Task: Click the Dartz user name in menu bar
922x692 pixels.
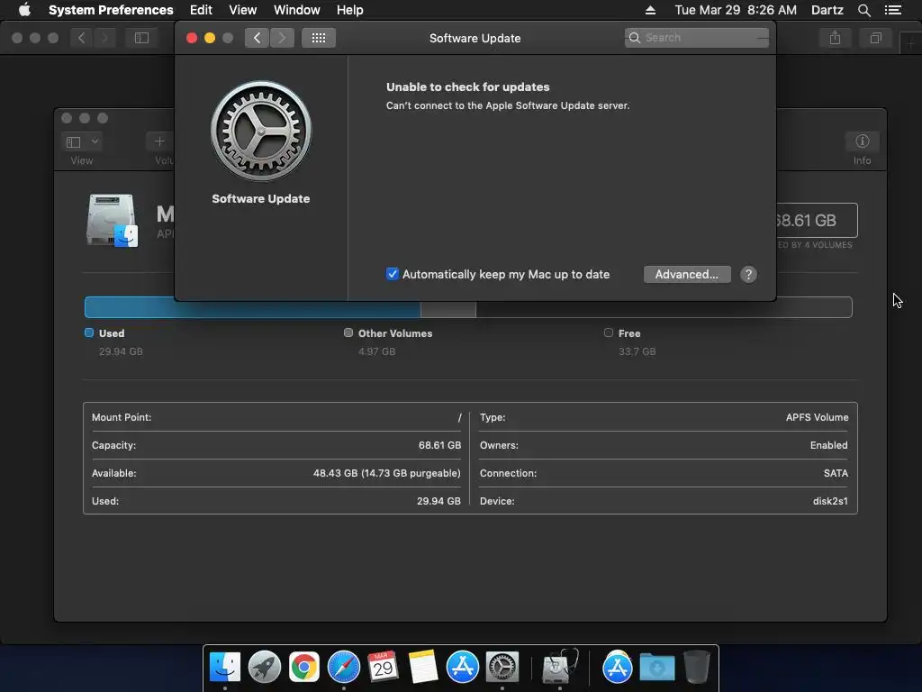Action: 827,10
